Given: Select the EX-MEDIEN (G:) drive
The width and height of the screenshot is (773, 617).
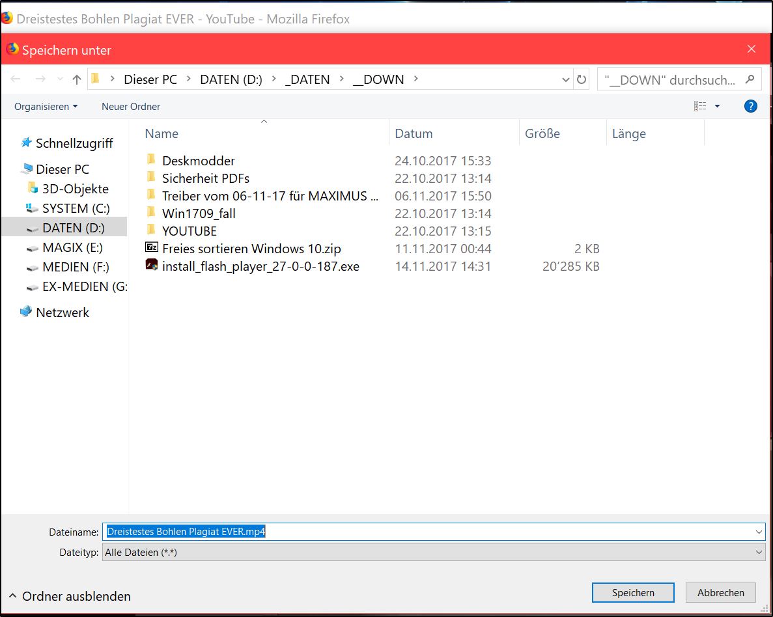Looking at the screenshot, I should [84, 287].
